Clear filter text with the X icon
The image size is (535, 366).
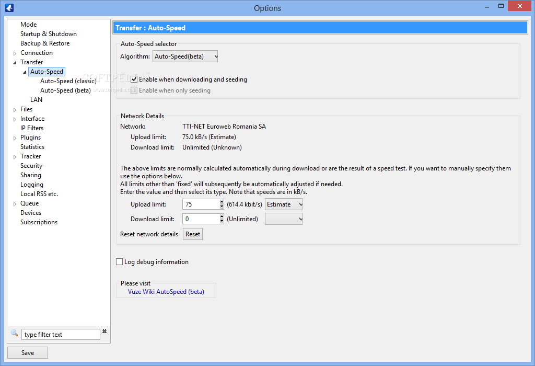[x=104, y=331]
